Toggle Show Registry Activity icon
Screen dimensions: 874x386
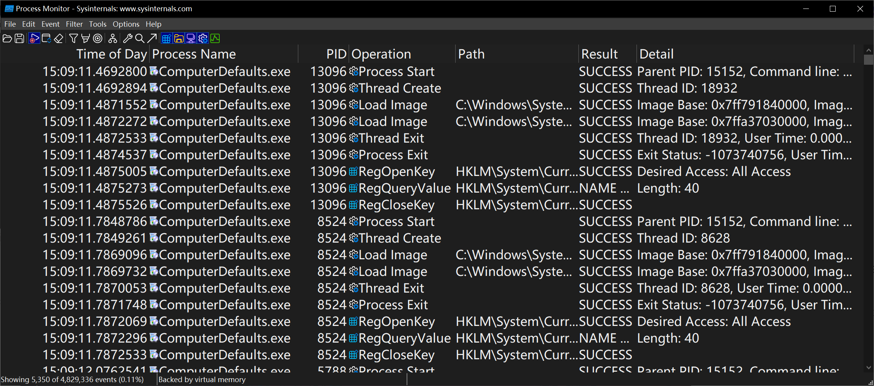[x=167, y=38]
